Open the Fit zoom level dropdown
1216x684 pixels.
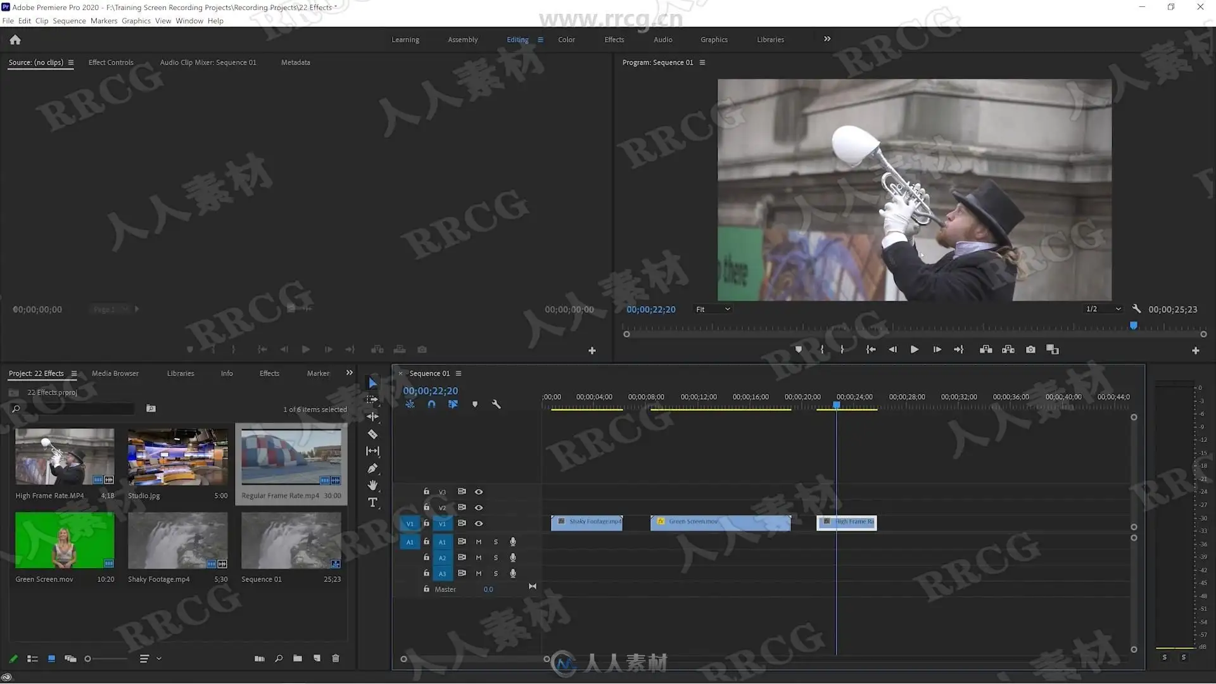point(713,309)
